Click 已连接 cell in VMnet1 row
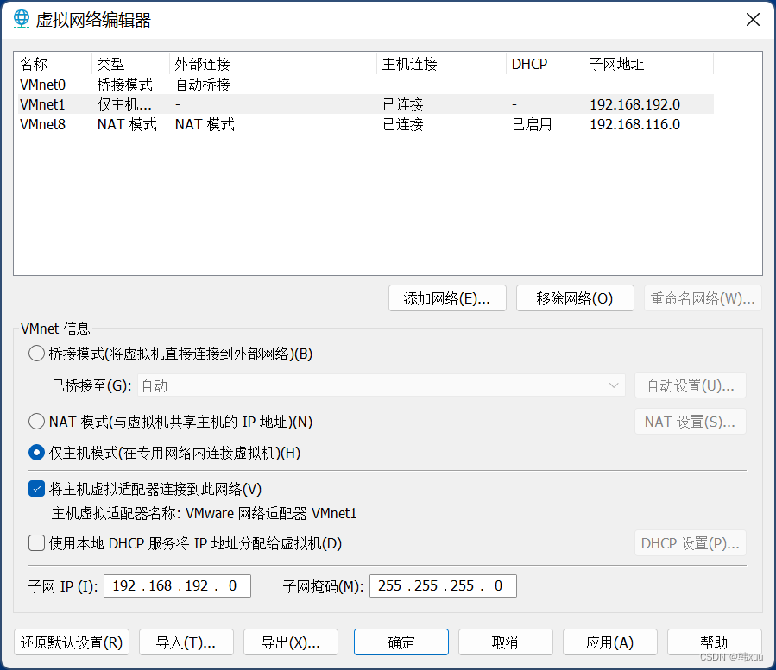This screenshot has height=670, width=776. (x=403, y=104)
